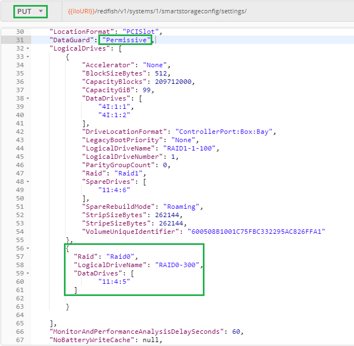
Task: Collapse the DataDrives array at line 38
Action: [x=28, y=98]
